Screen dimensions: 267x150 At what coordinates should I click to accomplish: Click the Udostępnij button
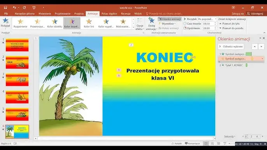point(255,14)
